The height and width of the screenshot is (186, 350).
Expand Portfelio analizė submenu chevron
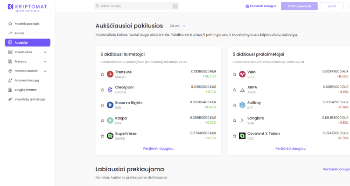pyautogui.click(x=45, y=71)
